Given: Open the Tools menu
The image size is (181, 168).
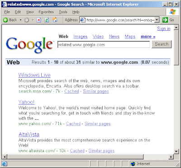Looking at the screenshot, I should 63,12.
